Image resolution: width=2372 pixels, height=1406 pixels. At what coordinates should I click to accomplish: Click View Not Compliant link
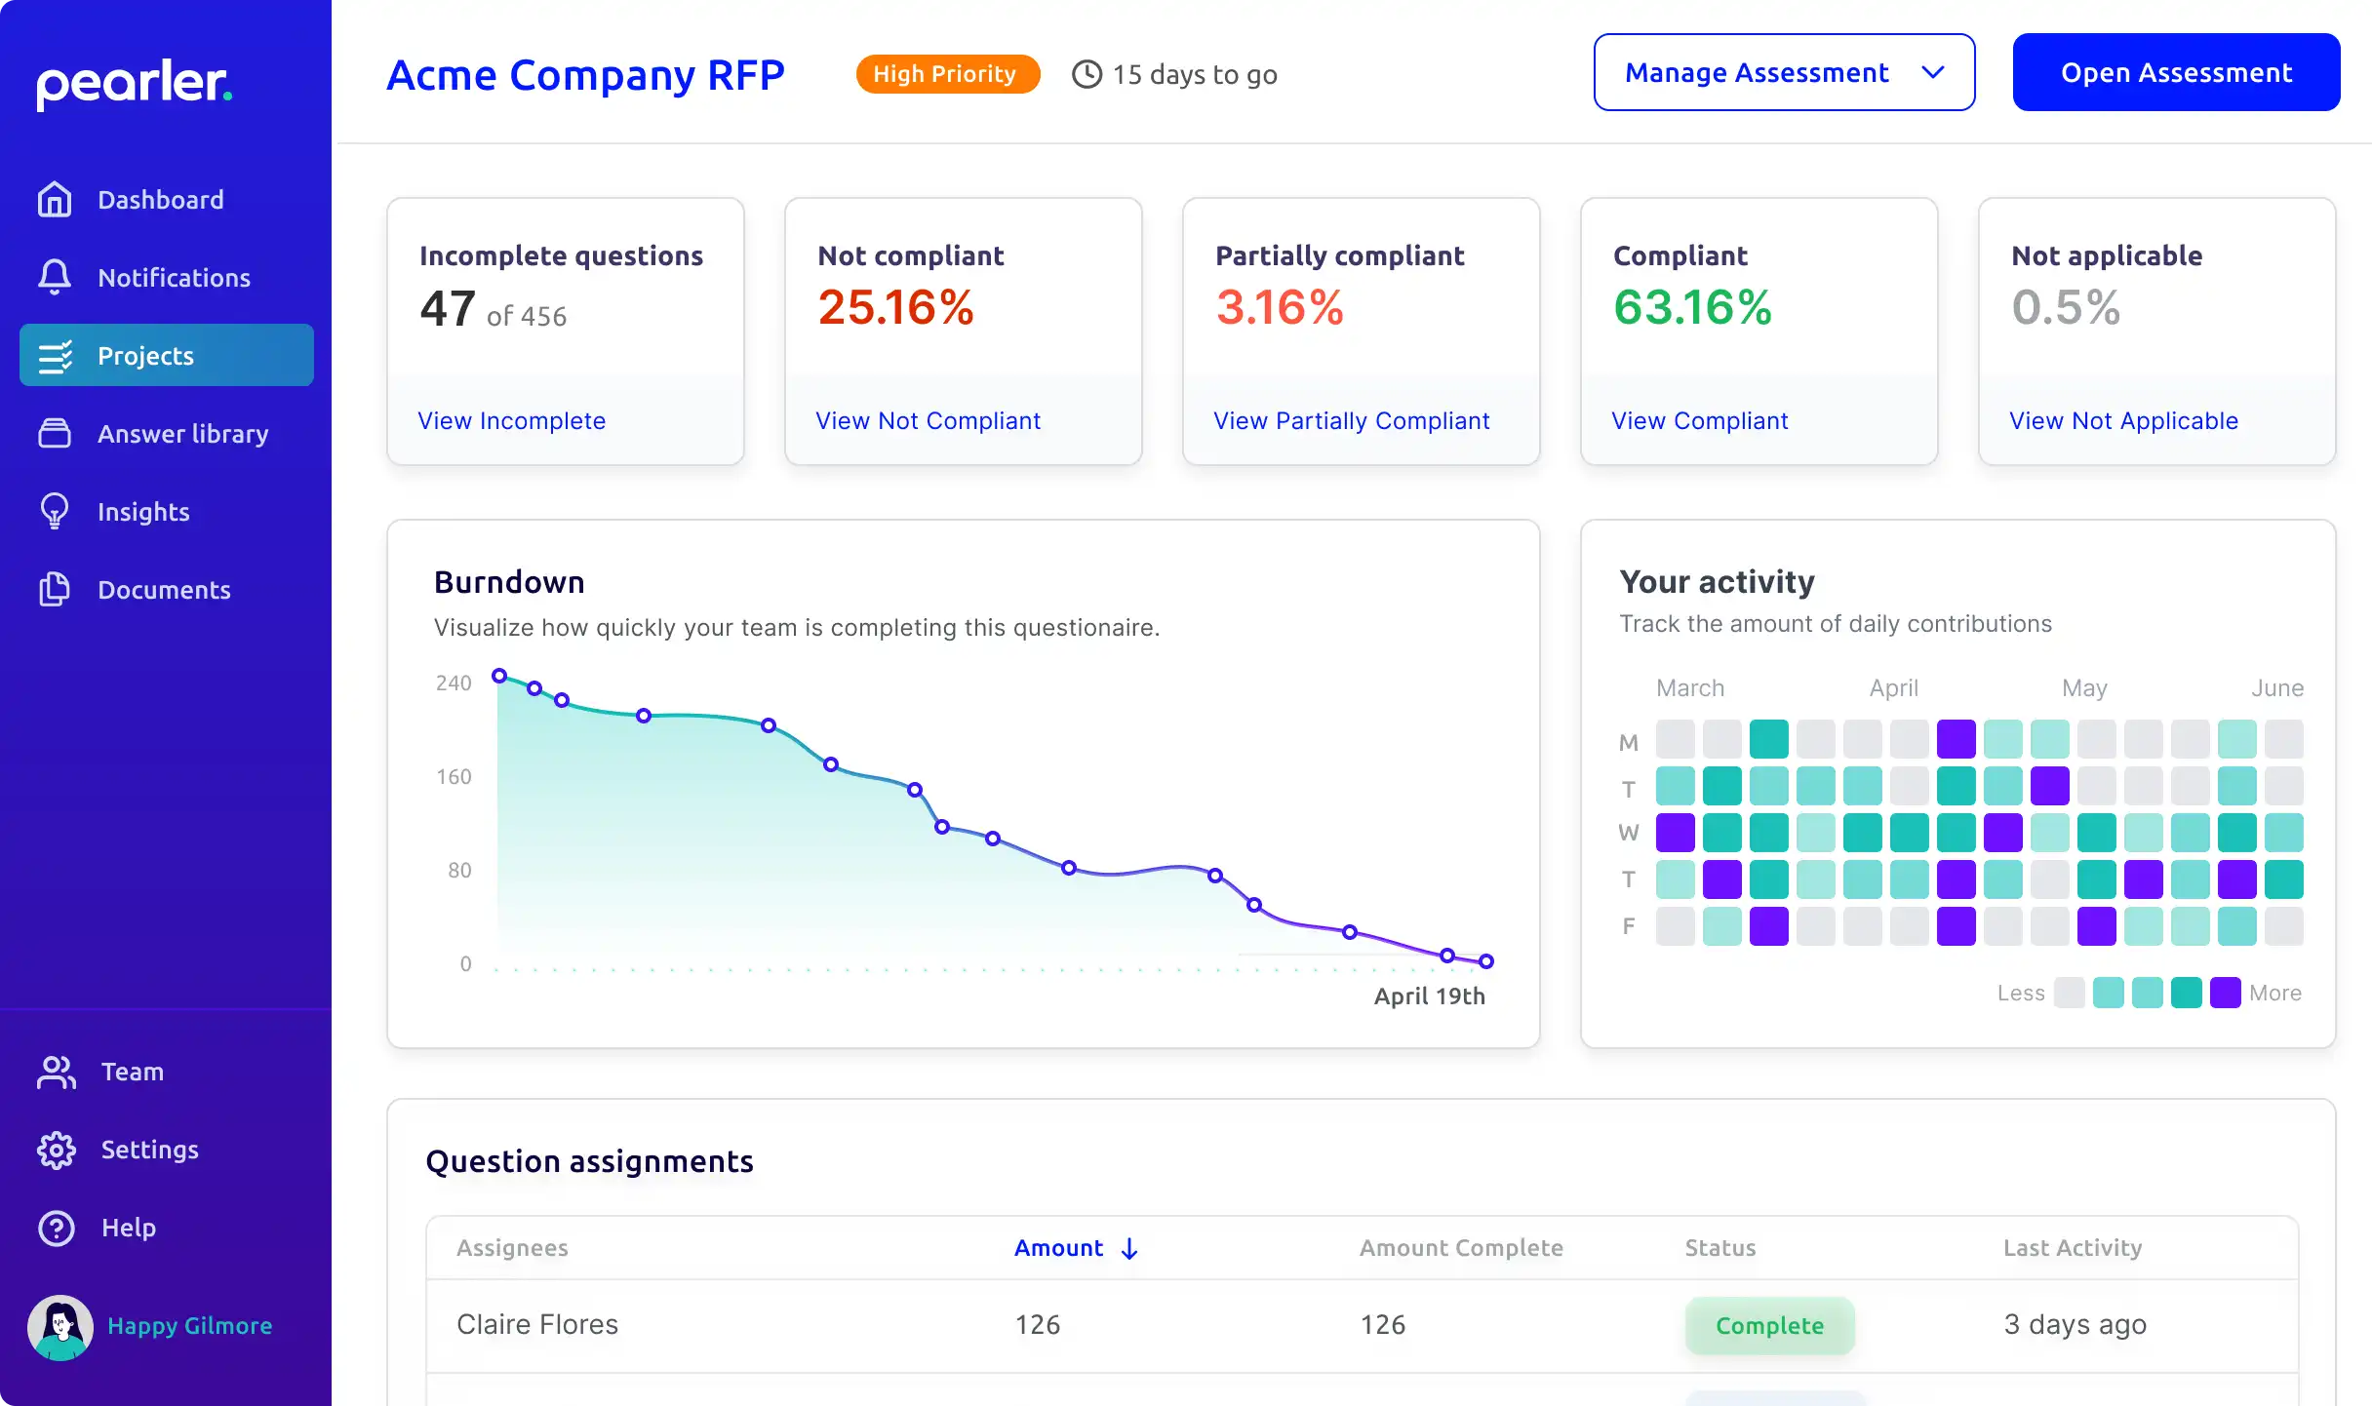click(929, 420)
